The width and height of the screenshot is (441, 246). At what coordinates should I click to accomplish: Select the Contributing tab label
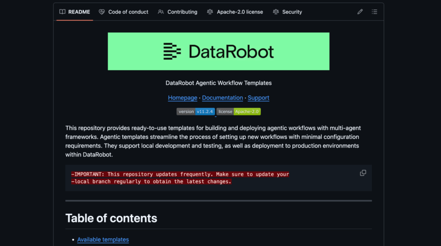click(182, 12)
